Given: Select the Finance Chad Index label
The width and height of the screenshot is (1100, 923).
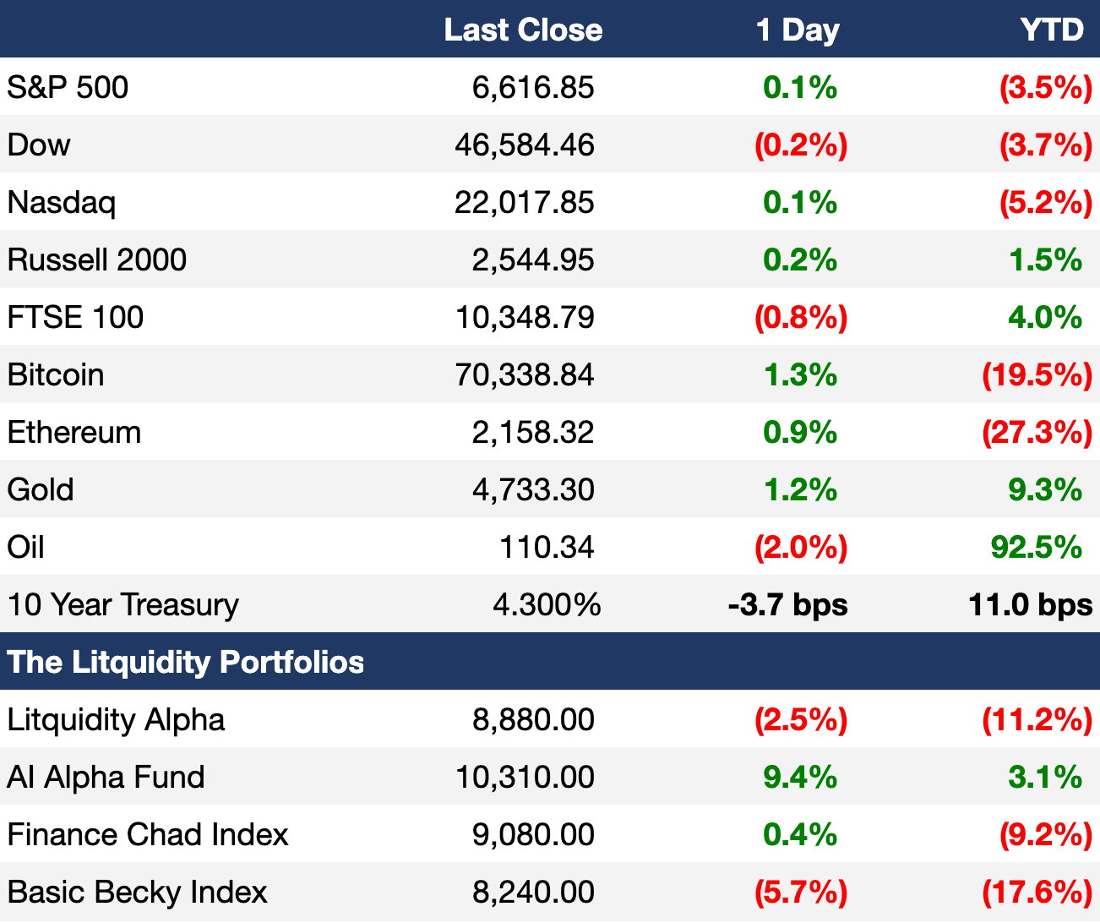Looking at the screenshot, I should coord(148,834).
